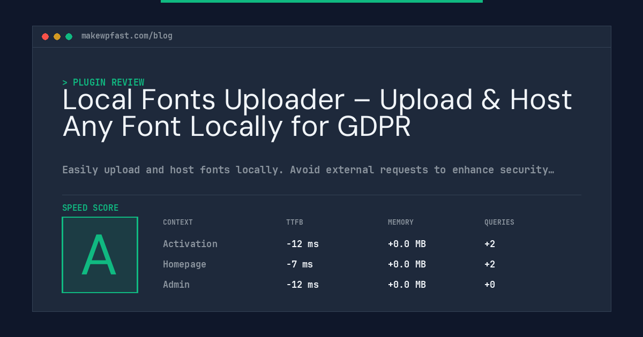Open the Local Fonts Uploader headline
The image size is (643, 337).
317,113
